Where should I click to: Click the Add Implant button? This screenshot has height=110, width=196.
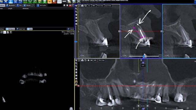click(x=42, y=5)
